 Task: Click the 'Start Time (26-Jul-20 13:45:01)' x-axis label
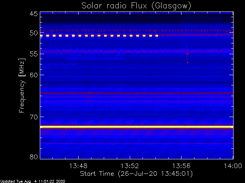click(136, 174)
